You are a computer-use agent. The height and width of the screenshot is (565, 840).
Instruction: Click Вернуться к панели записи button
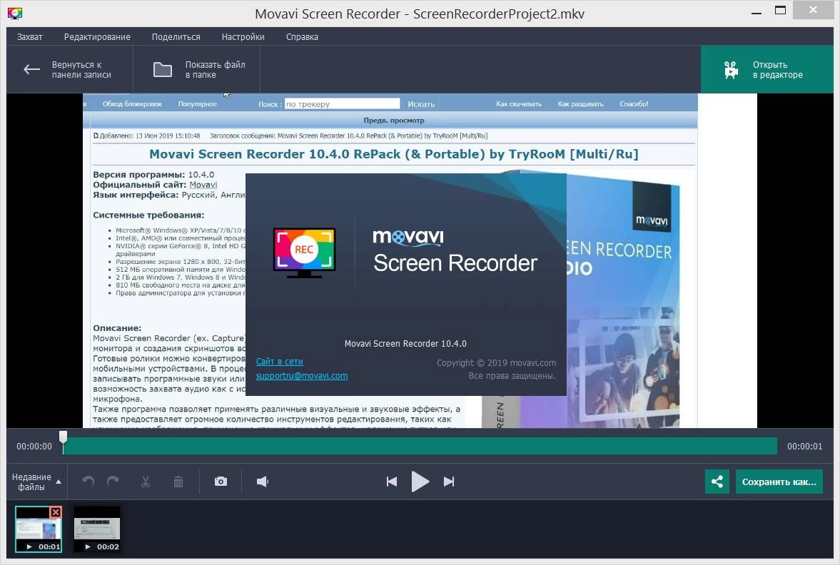click(70, 70)
